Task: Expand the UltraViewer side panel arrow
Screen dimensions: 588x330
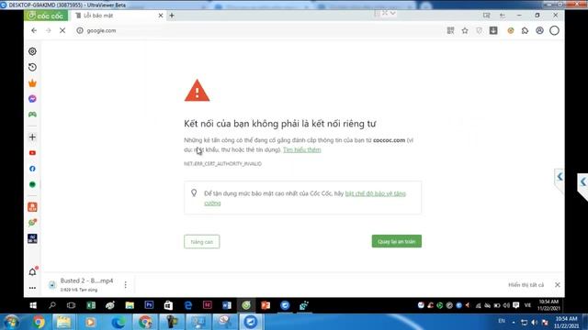Action: pyautogui.click(x=583, y=182)
